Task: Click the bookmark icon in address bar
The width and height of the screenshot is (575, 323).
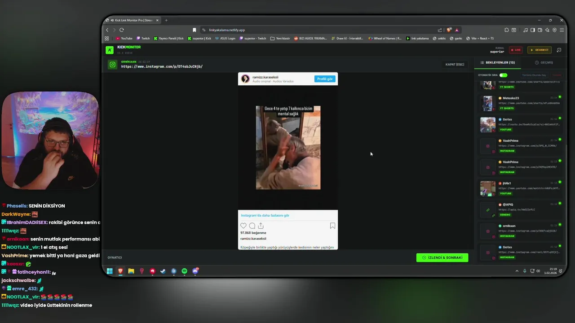Action: pyautogui.click(x=194, y=30)
